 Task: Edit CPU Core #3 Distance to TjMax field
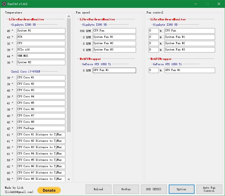pos(41,147)
